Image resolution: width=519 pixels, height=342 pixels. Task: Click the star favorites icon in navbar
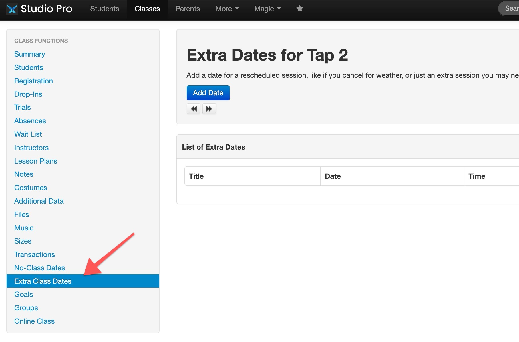(x=299, y=9)
